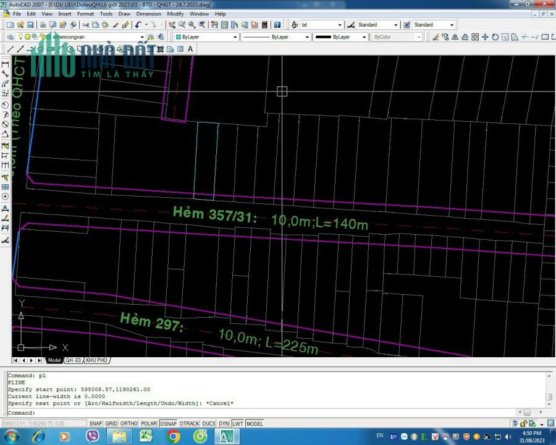
Task: Click the Text Style icon beside bd
Action: (x=295, y=25)
